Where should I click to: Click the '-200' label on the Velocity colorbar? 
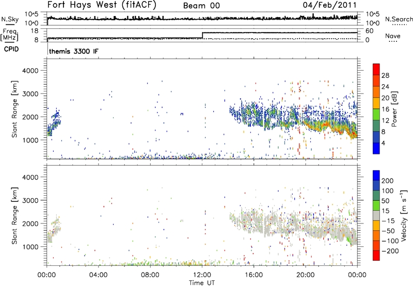(390, 251)
